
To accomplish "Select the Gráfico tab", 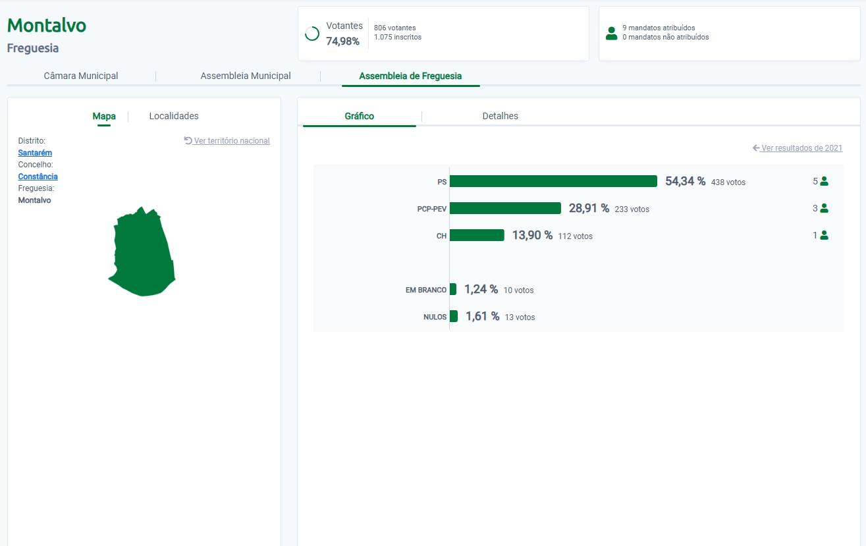I will coord(360,116).
